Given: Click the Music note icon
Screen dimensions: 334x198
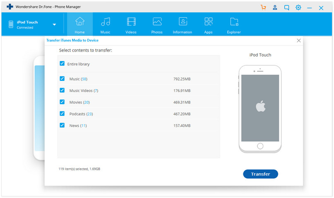Looking at the screenshot, I should pyautogui.click(x=106, y=21).
